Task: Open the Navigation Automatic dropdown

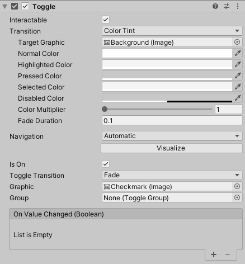Action: pos(172,136)
